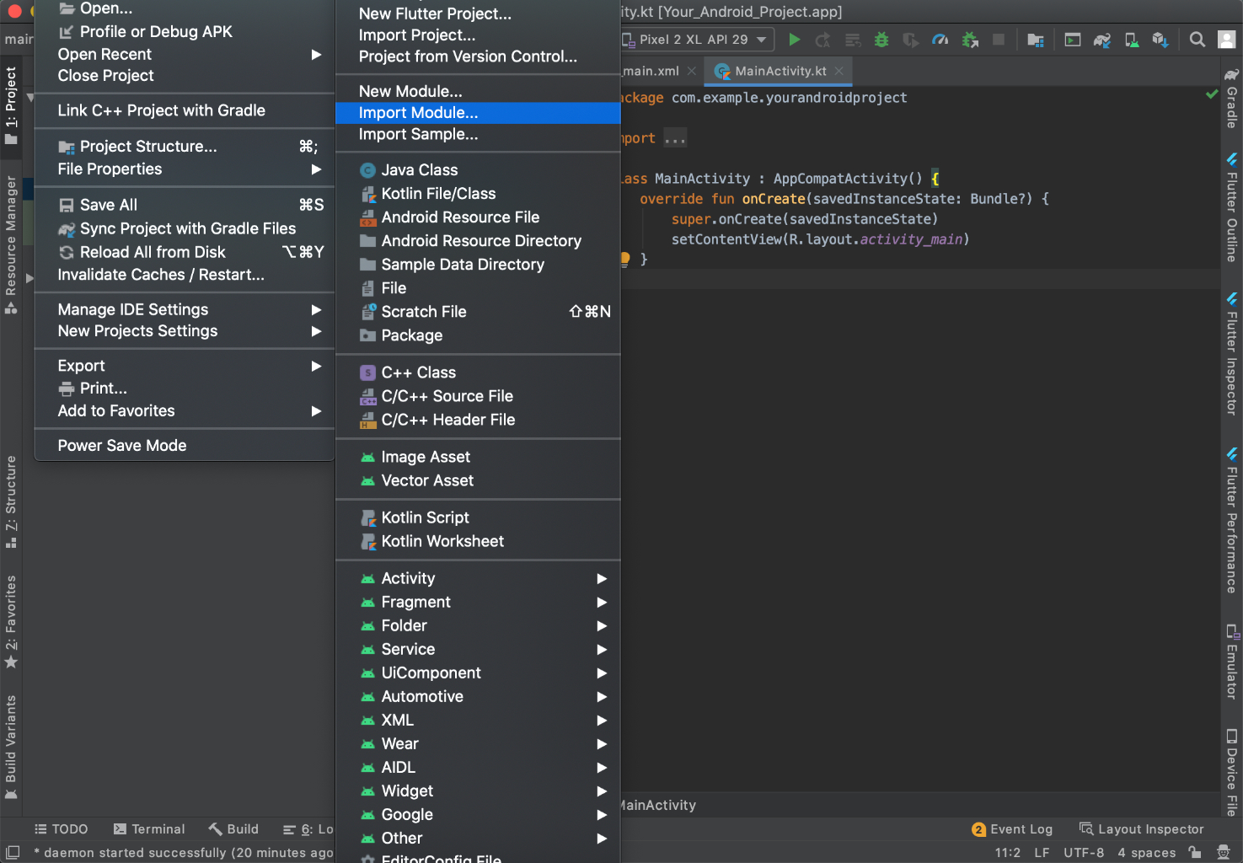Close the MainActivity.kt tab

pyautogui.click(x=838, y=71)
